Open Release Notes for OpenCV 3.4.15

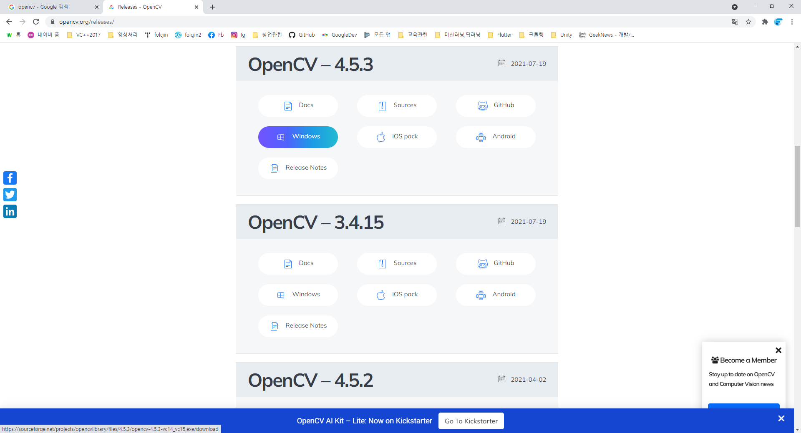[298, 326]
